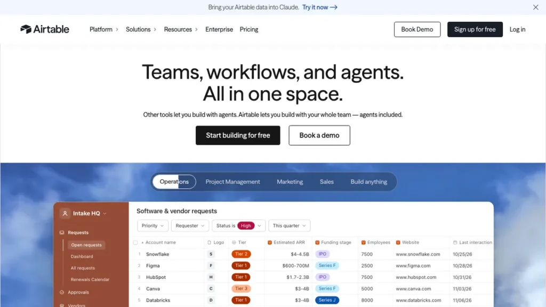This screenshot has height=307, width=546.
Task: Open the Requester filter dropdown
Action: pos(190,225)
